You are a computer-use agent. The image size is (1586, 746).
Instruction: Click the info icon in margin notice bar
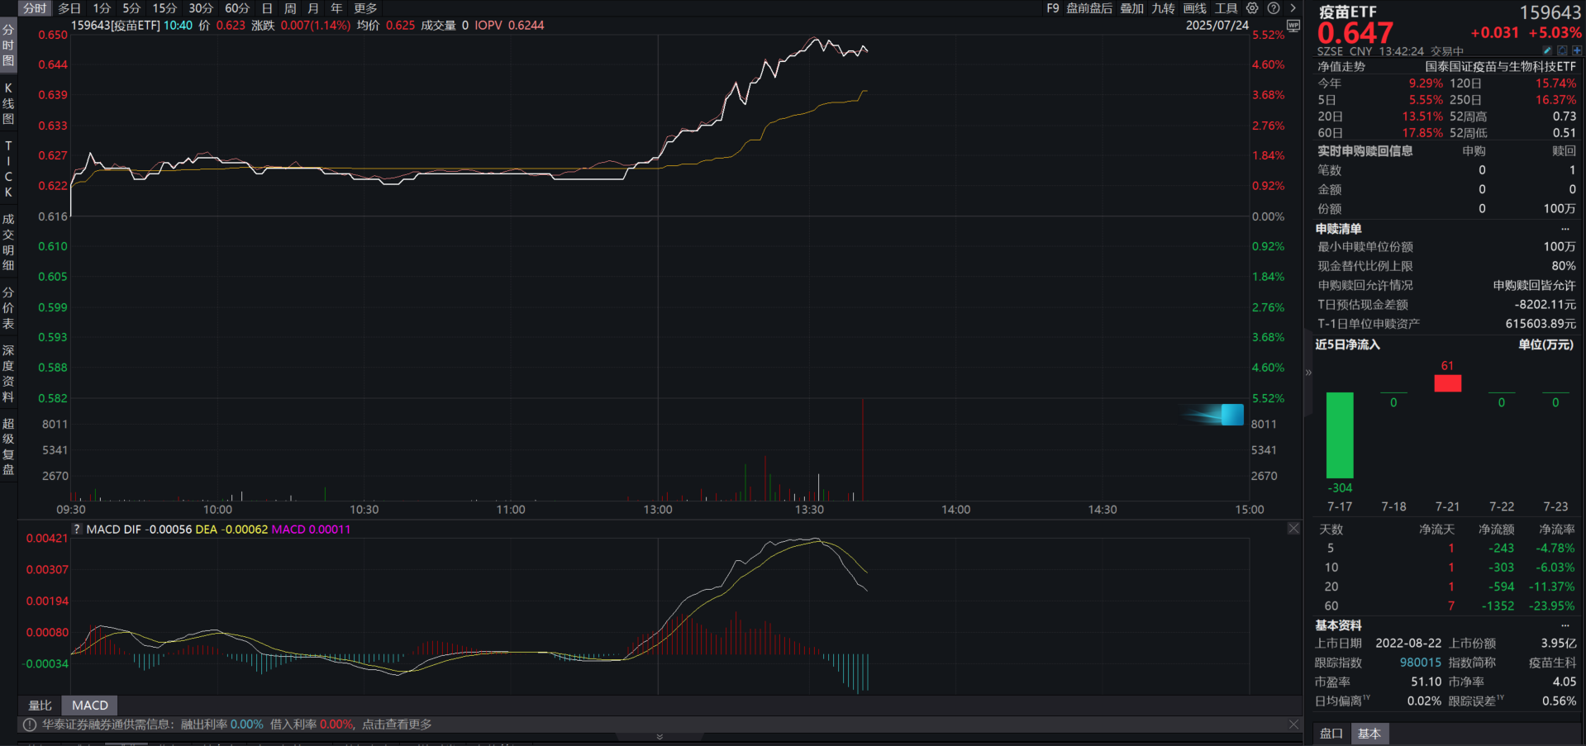pos(30,725)
